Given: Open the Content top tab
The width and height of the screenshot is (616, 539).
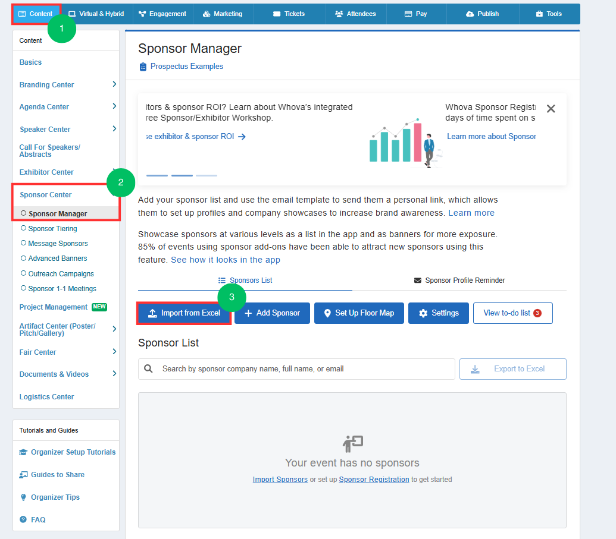Looking at the screenshot, I should pos(36,14).
